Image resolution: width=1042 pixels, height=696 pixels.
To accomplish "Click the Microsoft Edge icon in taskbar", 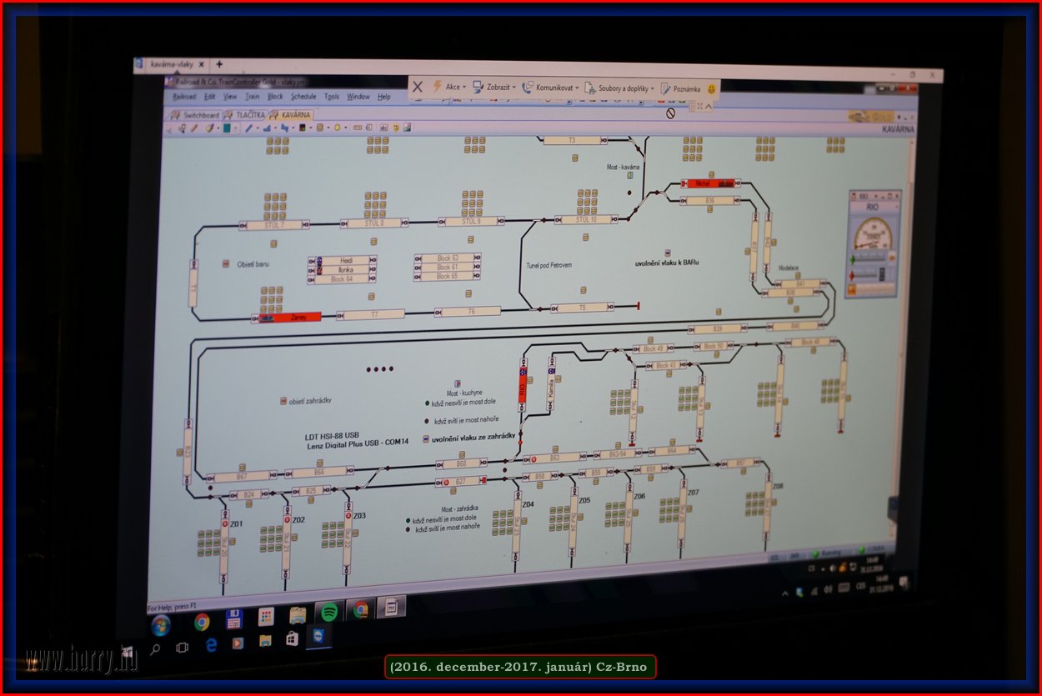I will point(211,644).
